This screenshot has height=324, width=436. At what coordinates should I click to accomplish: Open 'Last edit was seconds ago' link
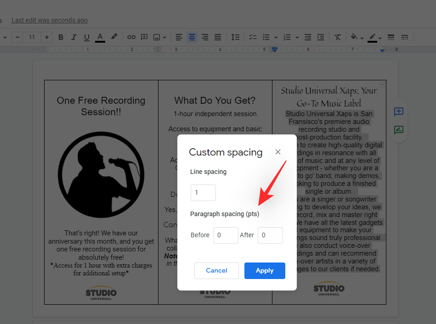pyautogui.click(x=50, y=20)
